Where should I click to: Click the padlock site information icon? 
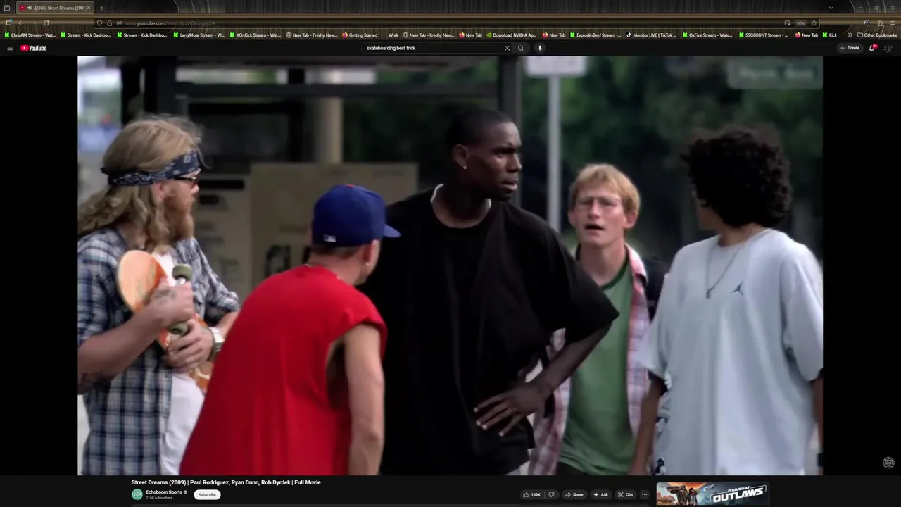tap(108, 23)
